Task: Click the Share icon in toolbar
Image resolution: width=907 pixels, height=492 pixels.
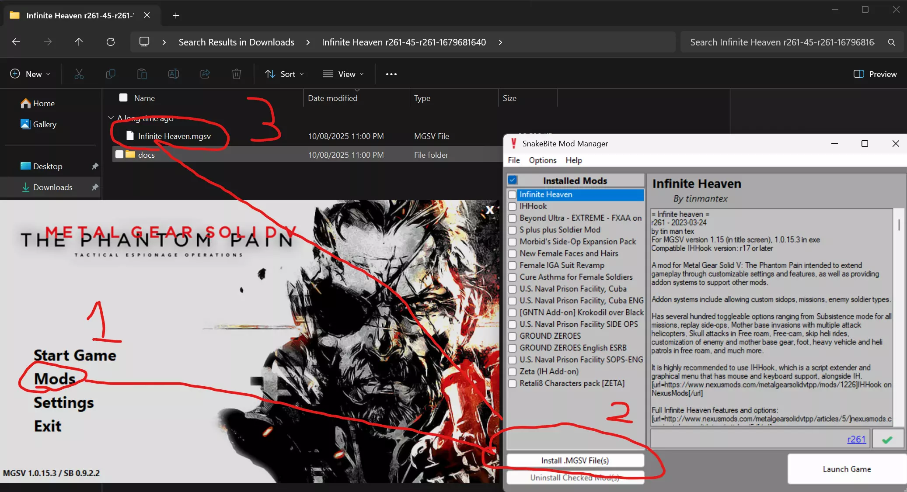Action: [205, 74]
